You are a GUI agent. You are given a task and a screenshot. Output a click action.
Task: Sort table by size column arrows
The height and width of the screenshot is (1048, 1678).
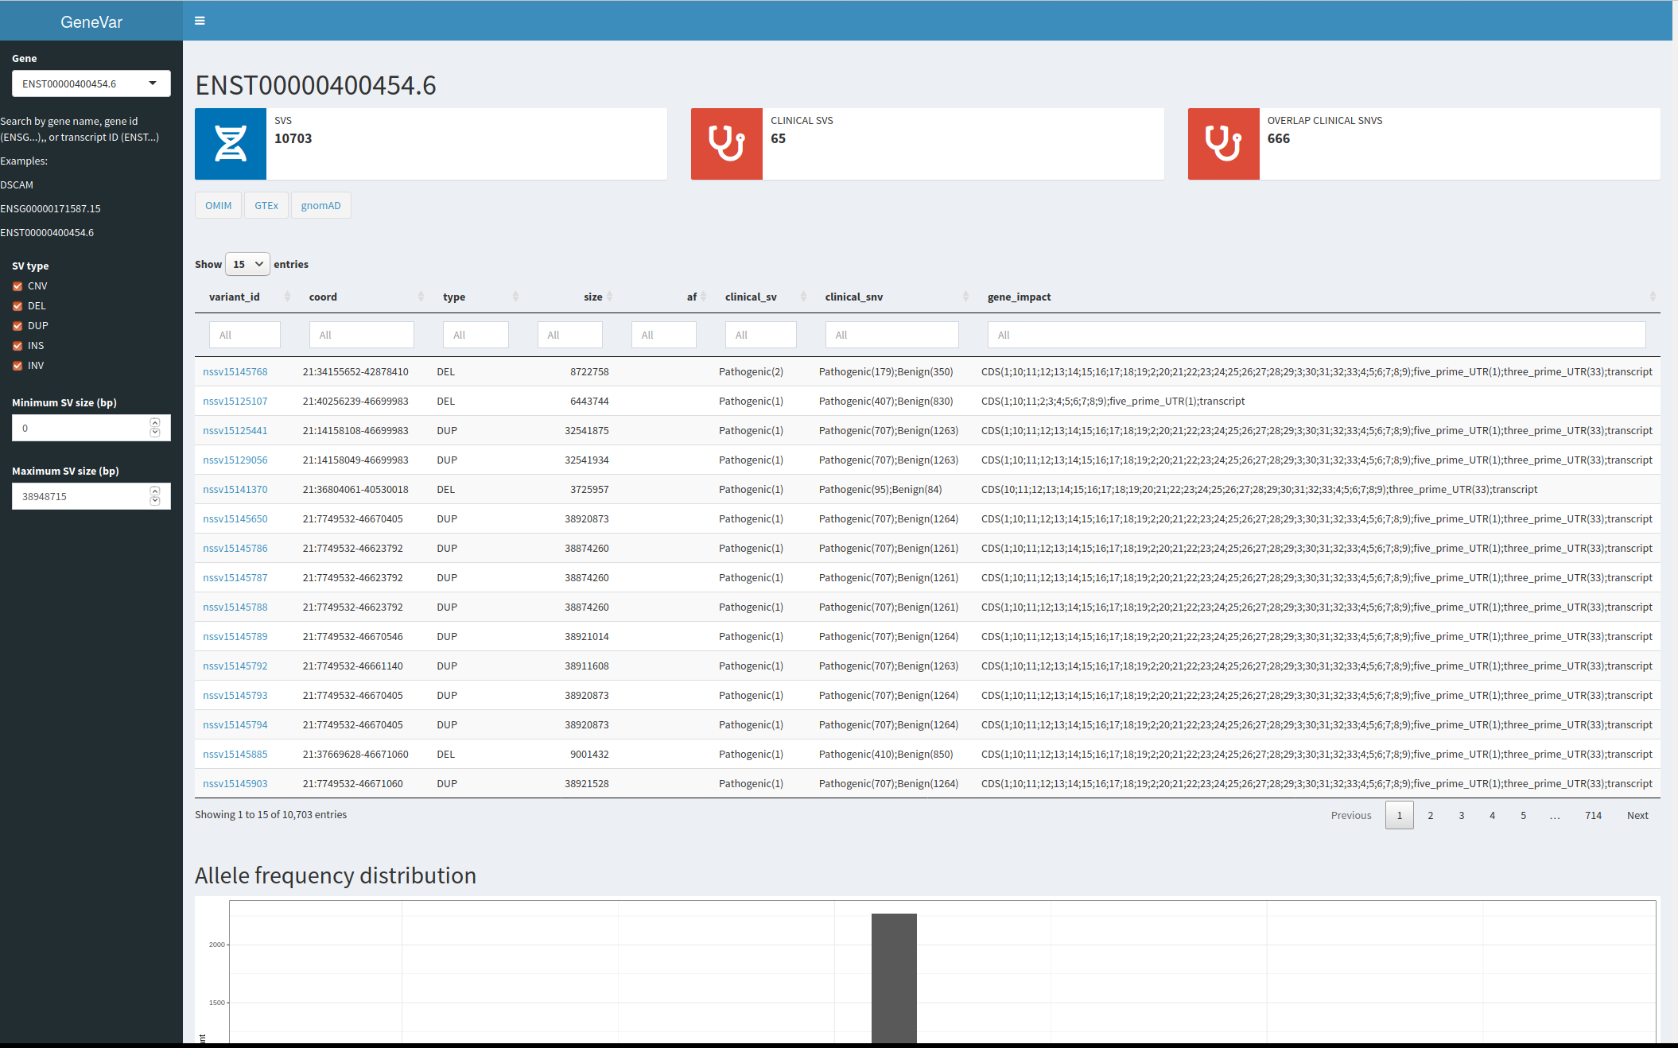click(x=609, y=297)
